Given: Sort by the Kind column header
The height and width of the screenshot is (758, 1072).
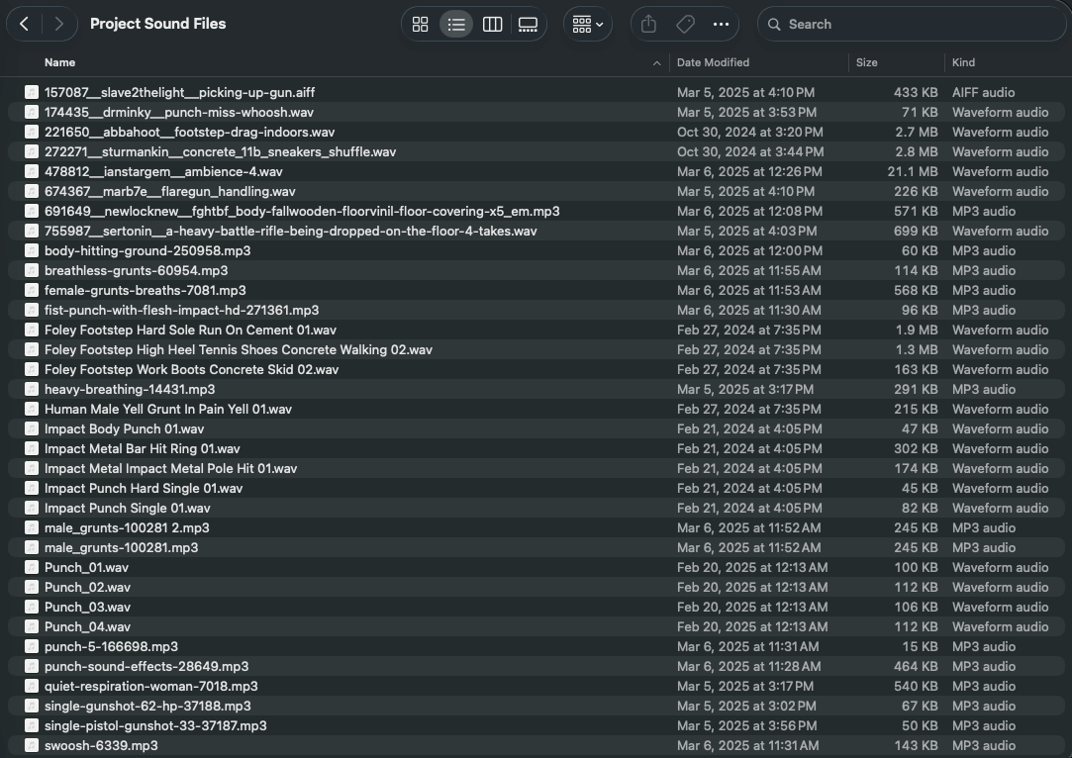Looking at the screenshot, I should point(963,62).
